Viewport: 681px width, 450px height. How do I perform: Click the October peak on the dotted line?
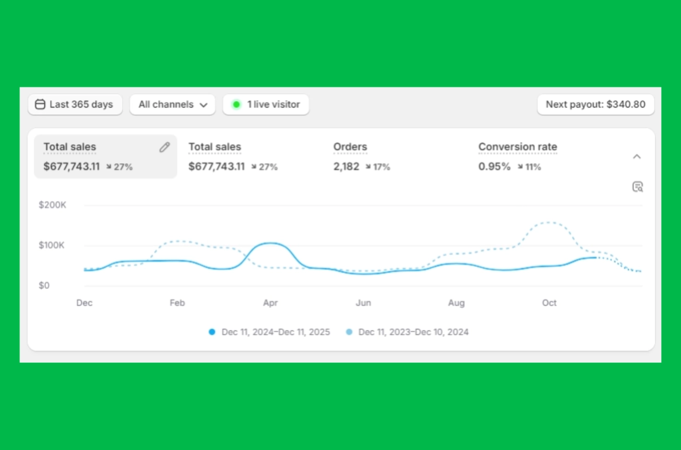click(x=549, y=223)
